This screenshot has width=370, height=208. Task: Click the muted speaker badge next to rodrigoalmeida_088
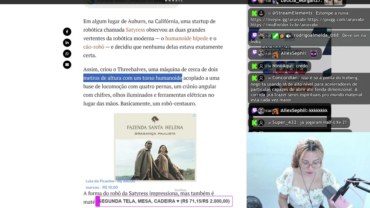click(x=288, y=36)
